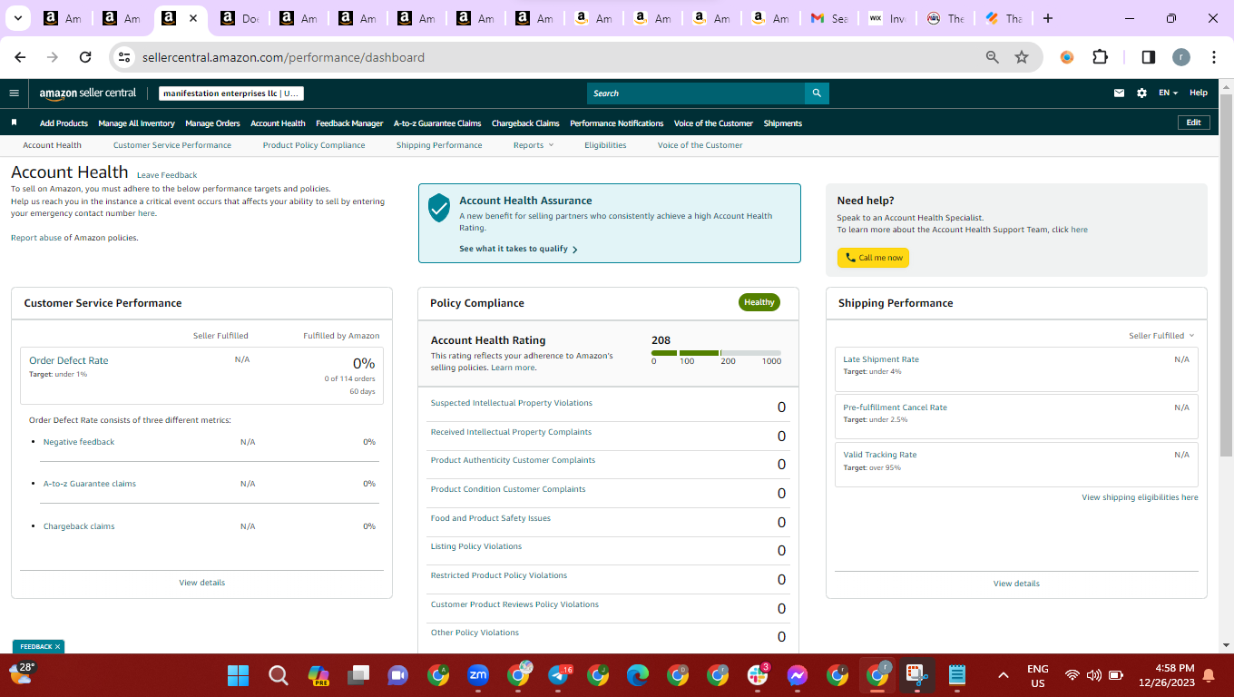1234x697 pixels.
Task: Open Shipments in navigation bar
Action: pyautogui.click(x=783, y=123)
